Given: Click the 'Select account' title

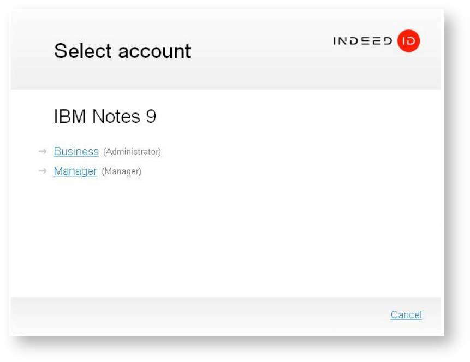Looking at the screenshot, I should click(x=122, y=51).
